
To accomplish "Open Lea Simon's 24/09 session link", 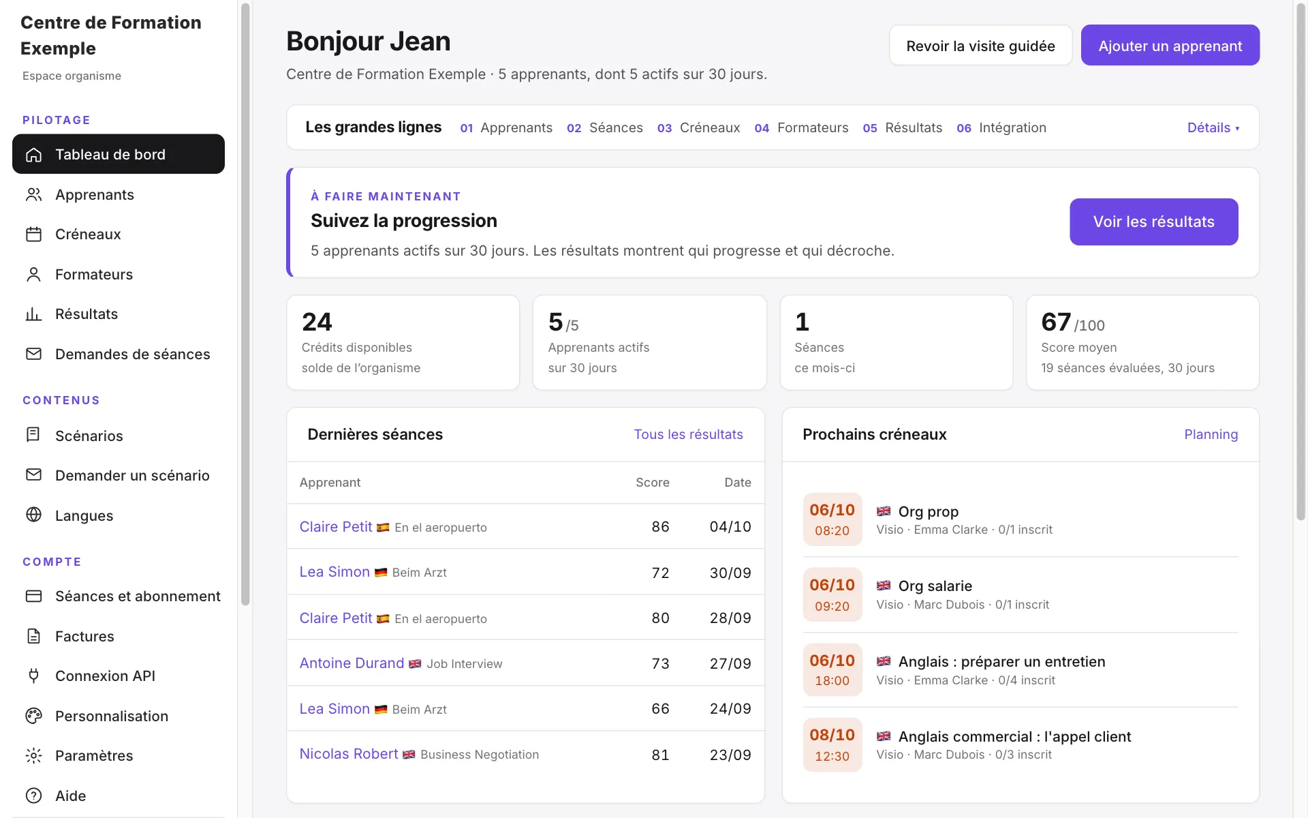I will point(334,708).
